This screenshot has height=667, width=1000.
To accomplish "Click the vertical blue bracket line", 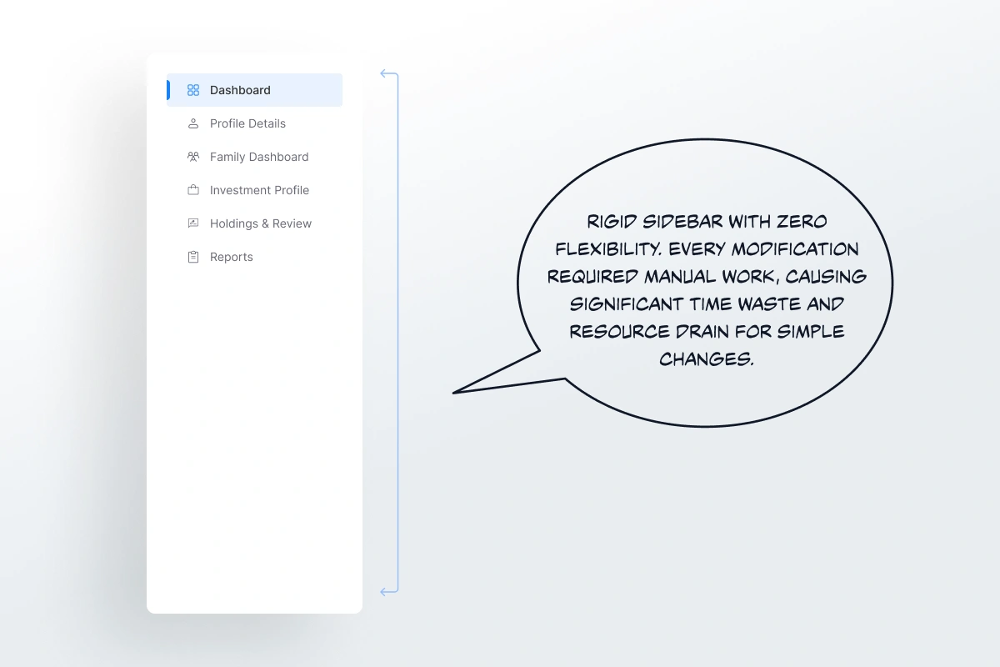I will (x=398, y=333).
